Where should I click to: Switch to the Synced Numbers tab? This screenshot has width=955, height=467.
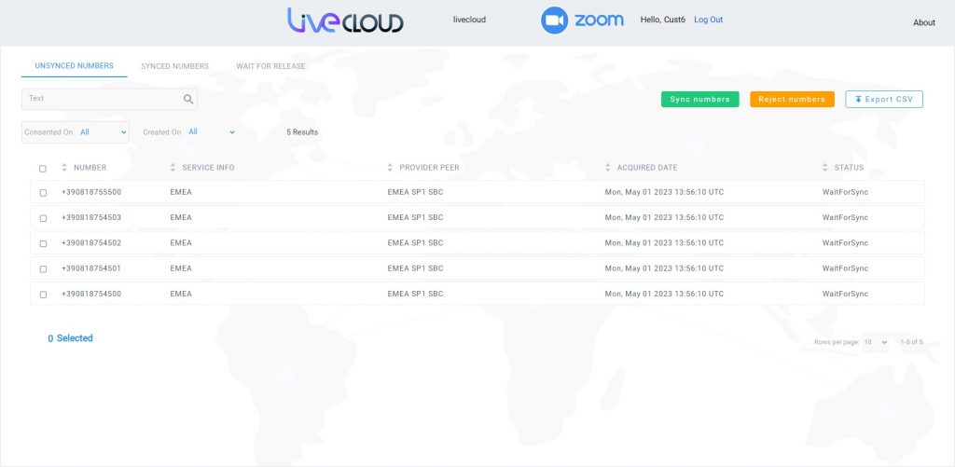point(174,66)
